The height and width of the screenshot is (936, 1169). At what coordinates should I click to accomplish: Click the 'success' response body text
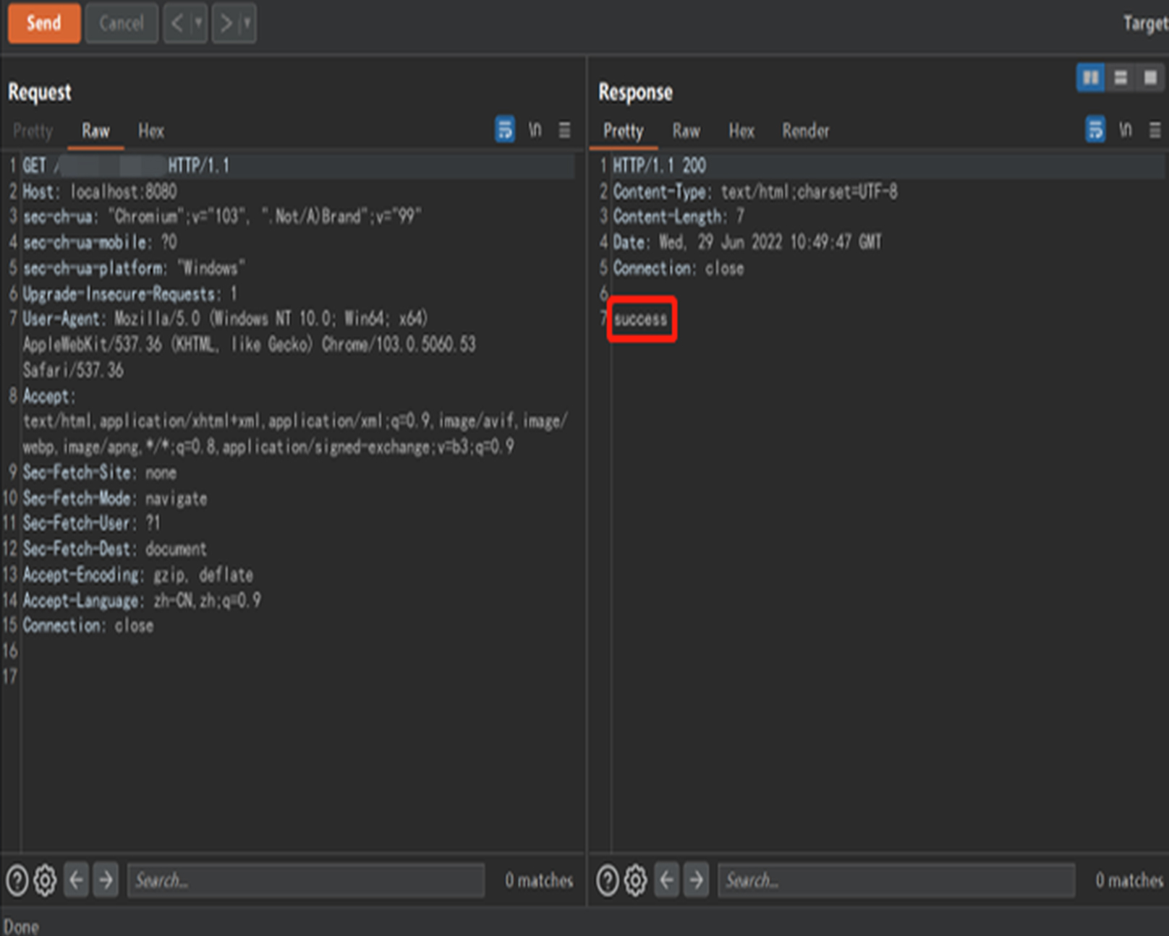(641, 319)
